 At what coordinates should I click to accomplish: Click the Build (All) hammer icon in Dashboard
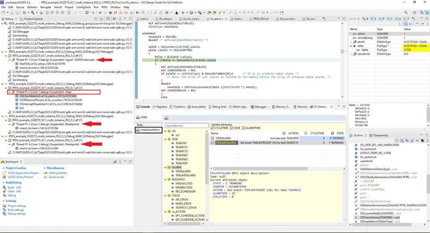coord(5,187)
